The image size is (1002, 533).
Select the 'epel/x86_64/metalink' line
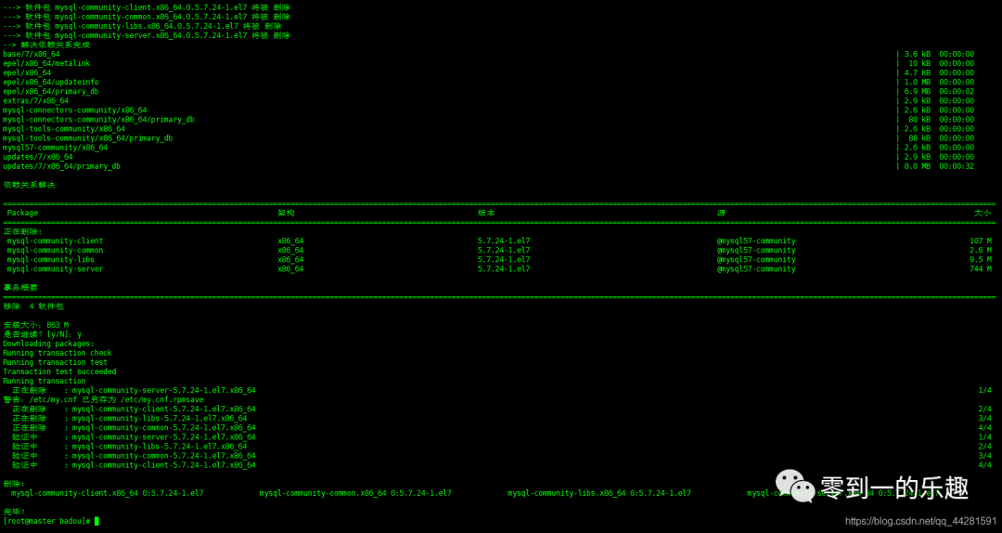[46, 64]
